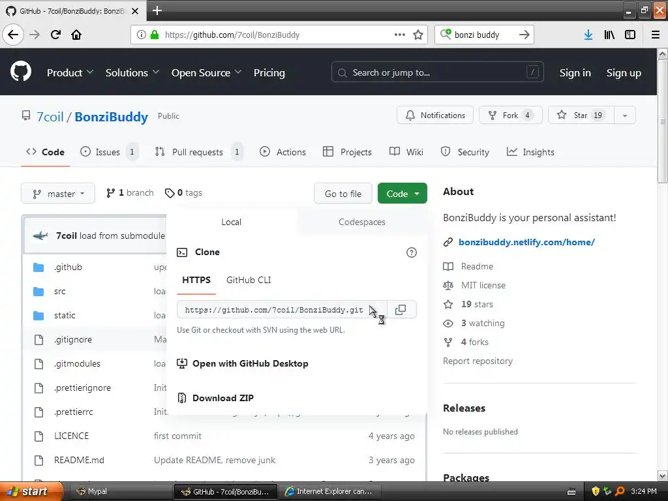
Task: Open the Star lists dropdown arrow
Action: tap(624, 115)
